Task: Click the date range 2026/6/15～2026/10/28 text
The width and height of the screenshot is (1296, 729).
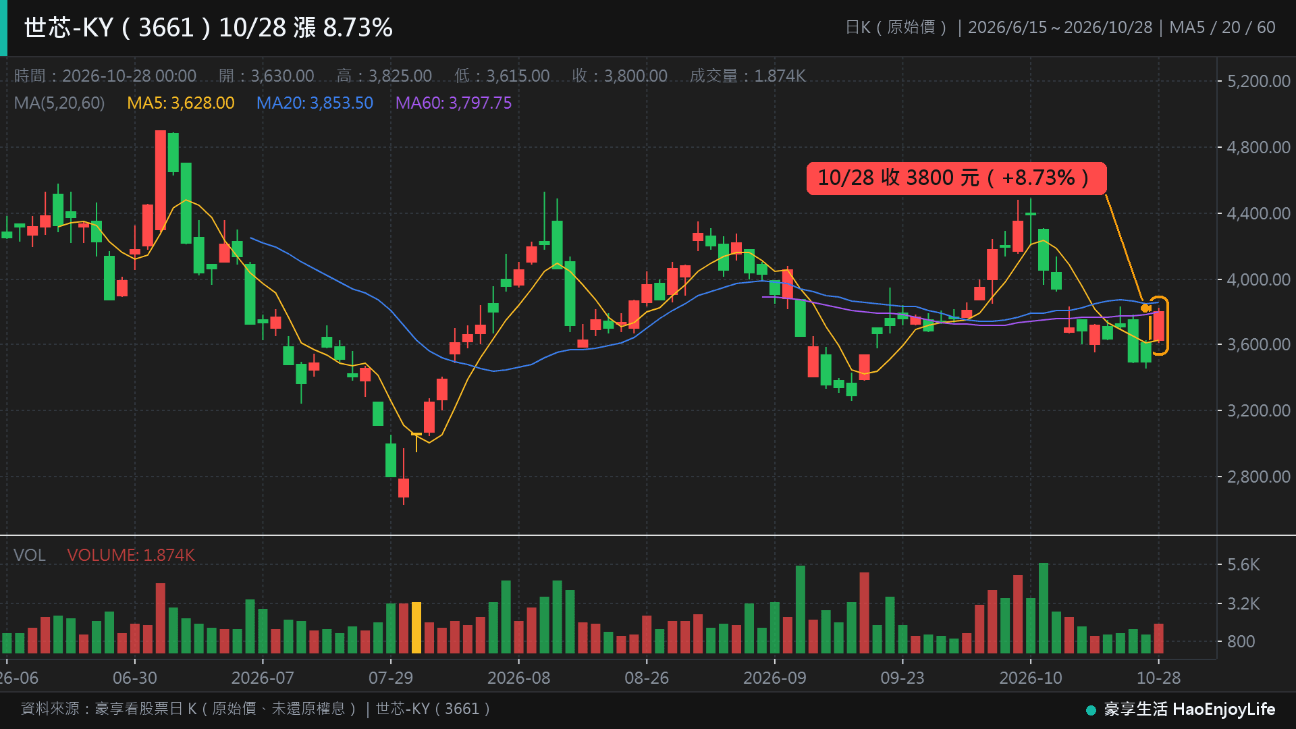Action: point(1060,28)
